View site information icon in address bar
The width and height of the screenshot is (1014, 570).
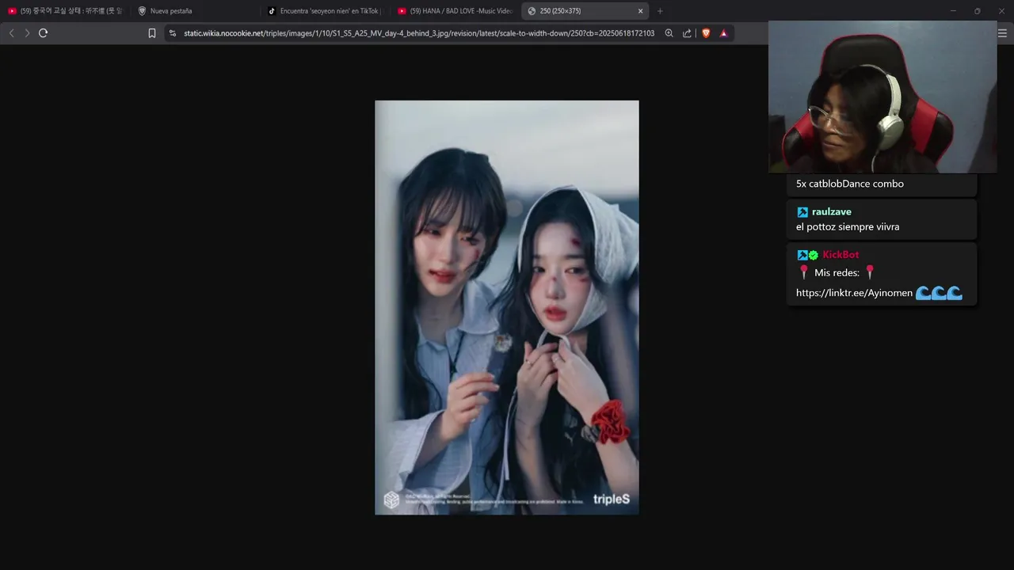tap(173, 33)
